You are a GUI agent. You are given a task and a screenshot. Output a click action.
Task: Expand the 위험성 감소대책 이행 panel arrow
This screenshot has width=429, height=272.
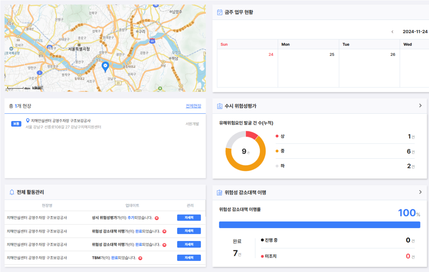point(420,192)
